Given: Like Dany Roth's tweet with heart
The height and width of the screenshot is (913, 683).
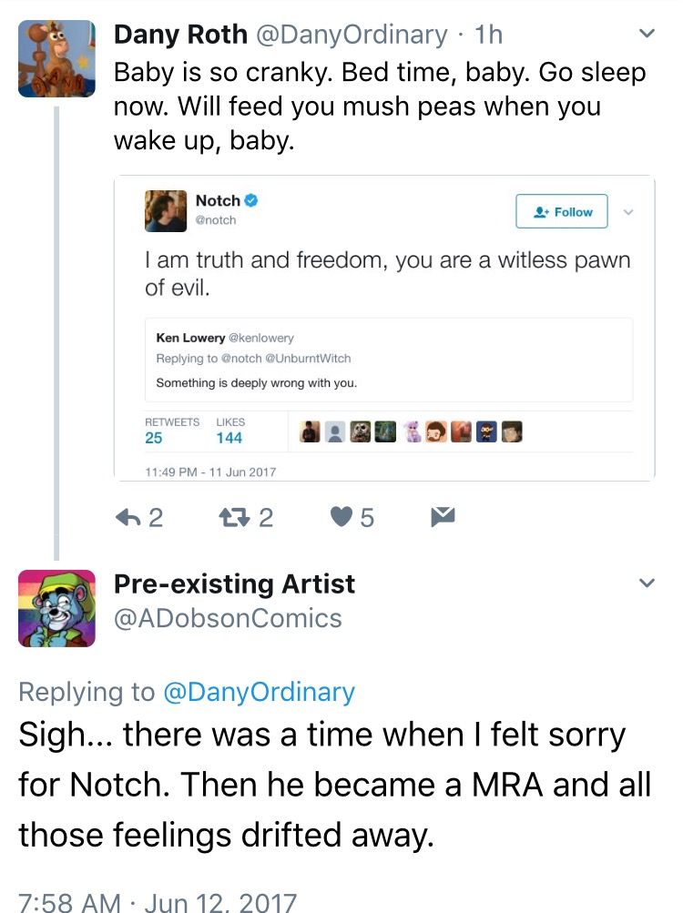Looking at the screenshot, I should pyautogui.click(x=341, y=517).
